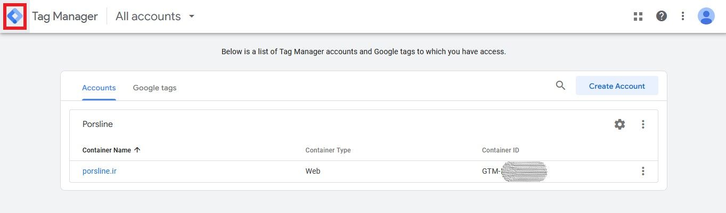
Task: Open Porsline account three-dot menu
Action: click(x=643, y=124)
